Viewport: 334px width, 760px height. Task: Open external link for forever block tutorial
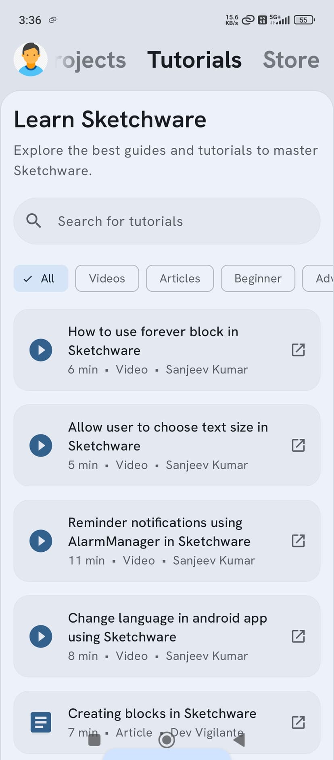(x=298, y=350)
